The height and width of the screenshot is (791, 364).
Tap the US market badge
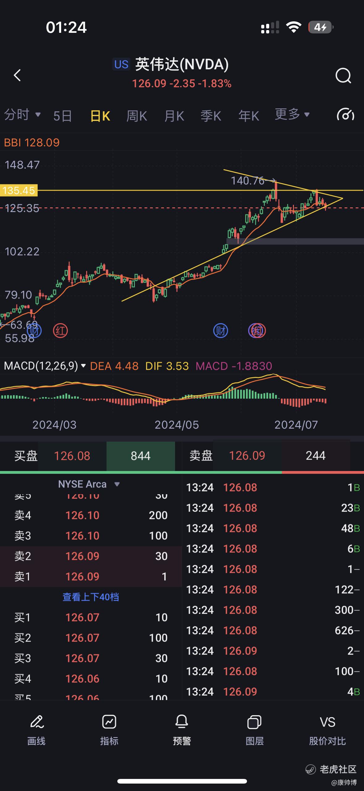pos(121,64)
